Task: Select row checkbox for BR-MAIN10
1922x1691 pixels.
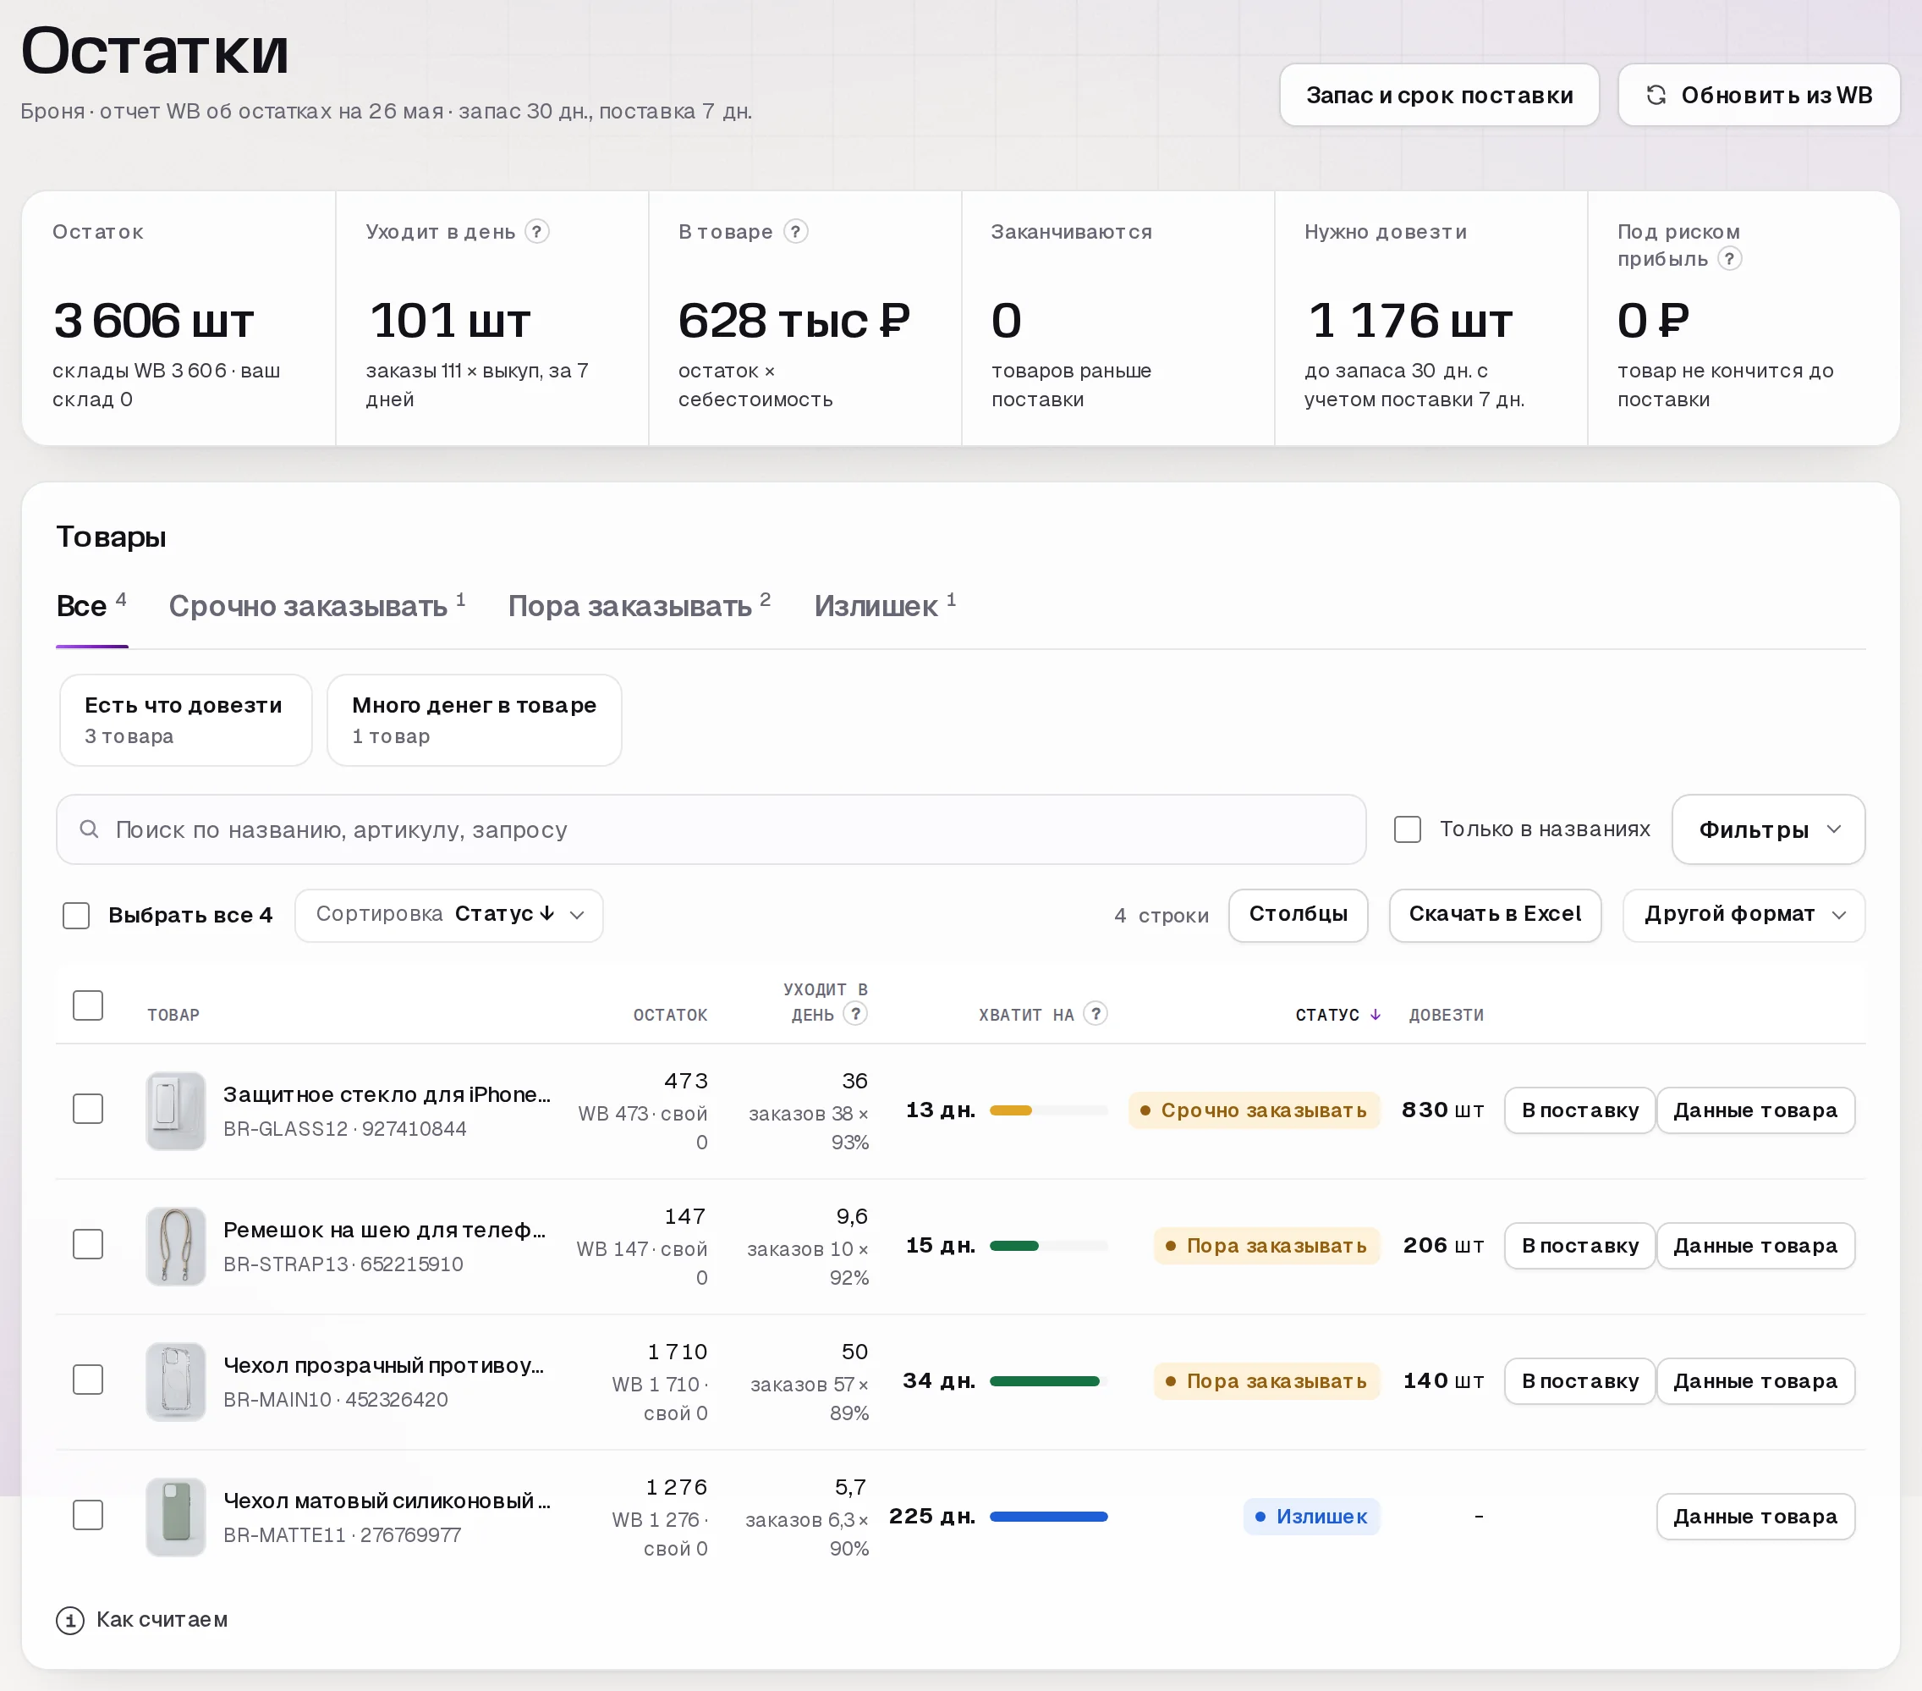Action: coord(88,1380)
